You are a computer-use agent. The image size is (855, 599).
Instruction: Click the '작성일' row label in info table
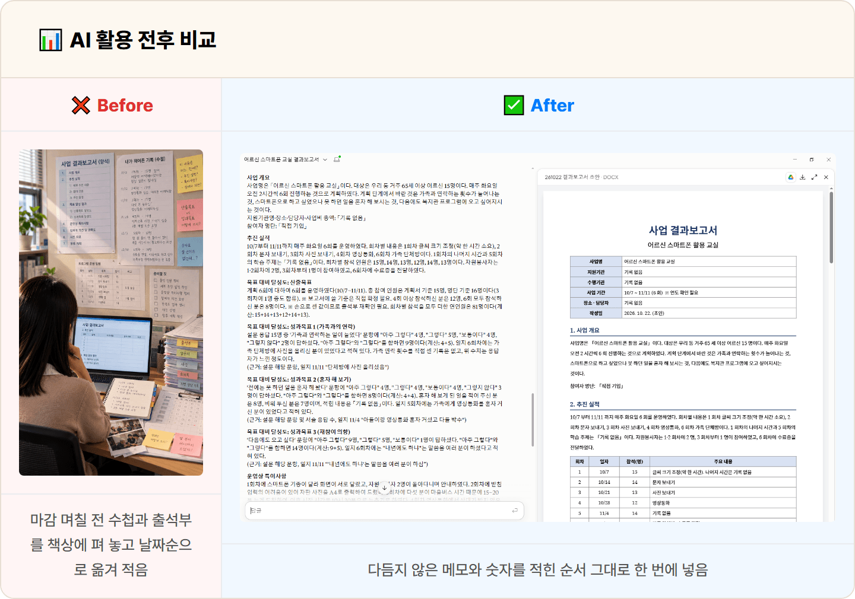(x=596, y=313)
